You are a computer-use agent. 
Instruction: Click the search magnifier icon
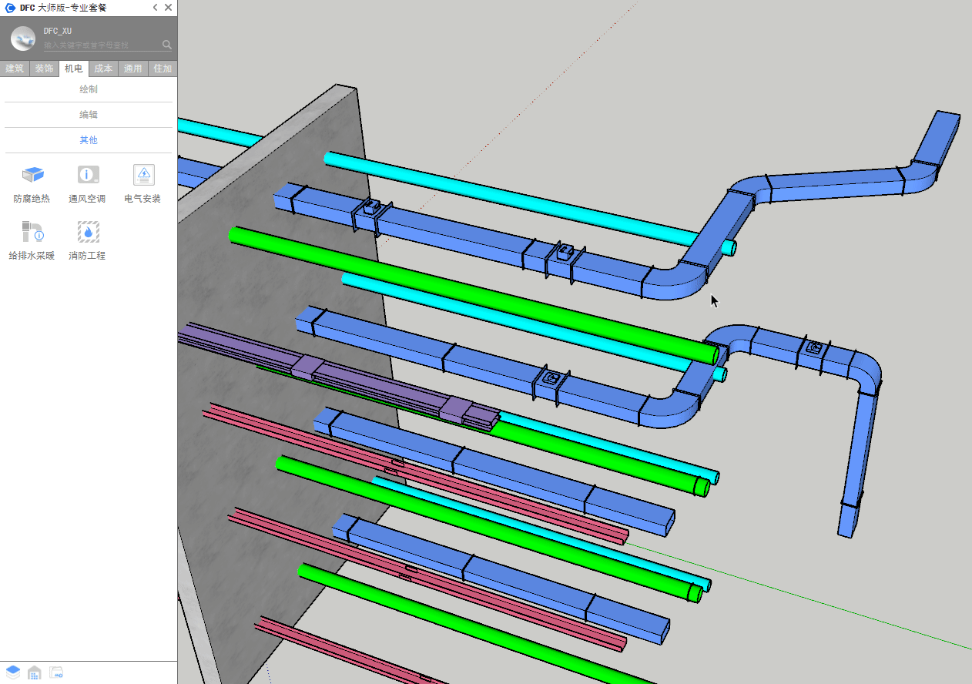click(x=167, y=45)
